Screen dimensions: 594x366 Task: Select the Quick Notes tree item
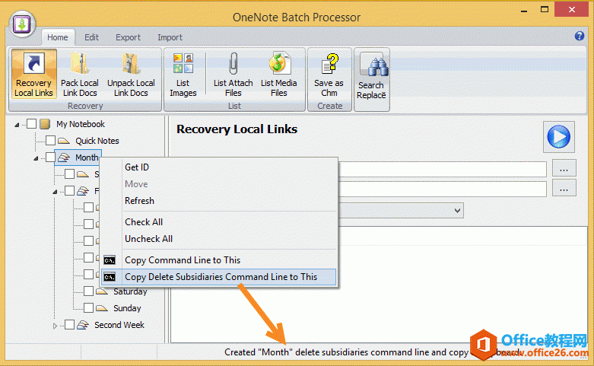coord(97,141)
